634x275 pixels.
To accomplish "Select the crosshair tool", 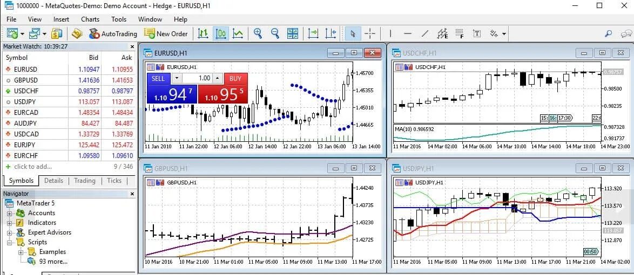I will pos(370,33).
